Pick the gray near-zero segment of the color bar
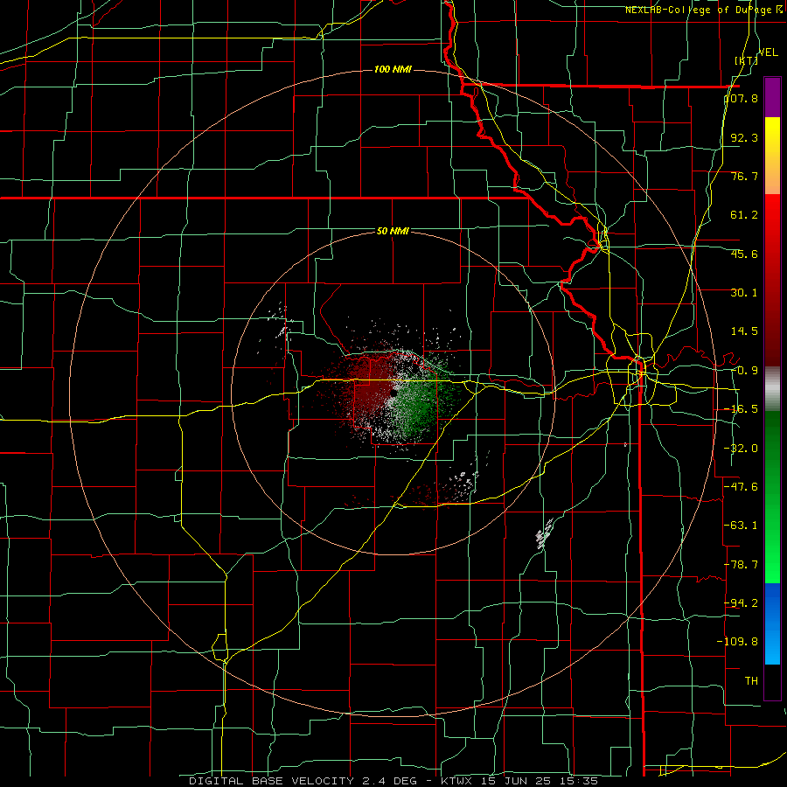This screenshot has width=787, height=787. point(772,389)
